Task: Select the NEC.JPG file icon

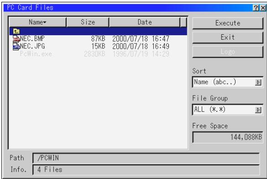Action: 16,46
